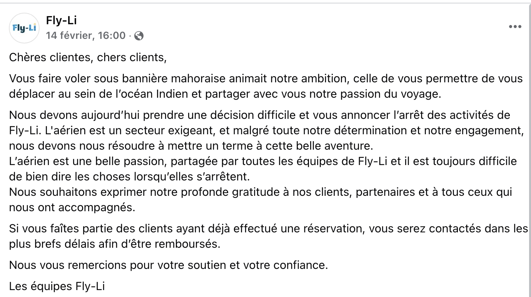The width and height of the screenshot is (531, 297).
Task: Click the line starting "Nous souhaitons exprimer notre profonde"
Action: coord(260,192)
